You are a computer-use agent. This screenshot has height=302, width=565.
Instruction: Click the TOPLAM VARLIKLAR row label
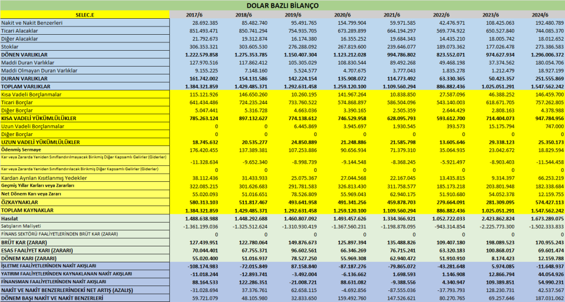pyautogui.click(x=25, y=87)
